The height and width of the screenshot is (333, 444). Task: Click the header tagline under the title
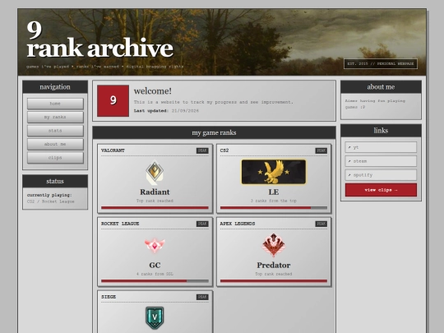click(104, 67)
